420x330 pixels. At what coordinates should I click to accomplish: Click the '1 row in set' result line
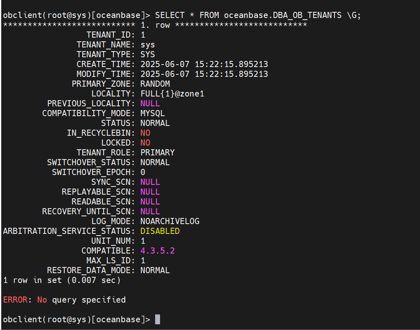(62, 280)
